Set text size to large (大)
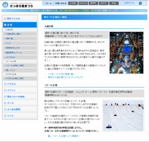 [137, 3]
